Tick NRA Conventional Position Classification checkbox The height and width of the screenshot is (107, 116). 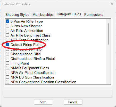pos(7,82)
